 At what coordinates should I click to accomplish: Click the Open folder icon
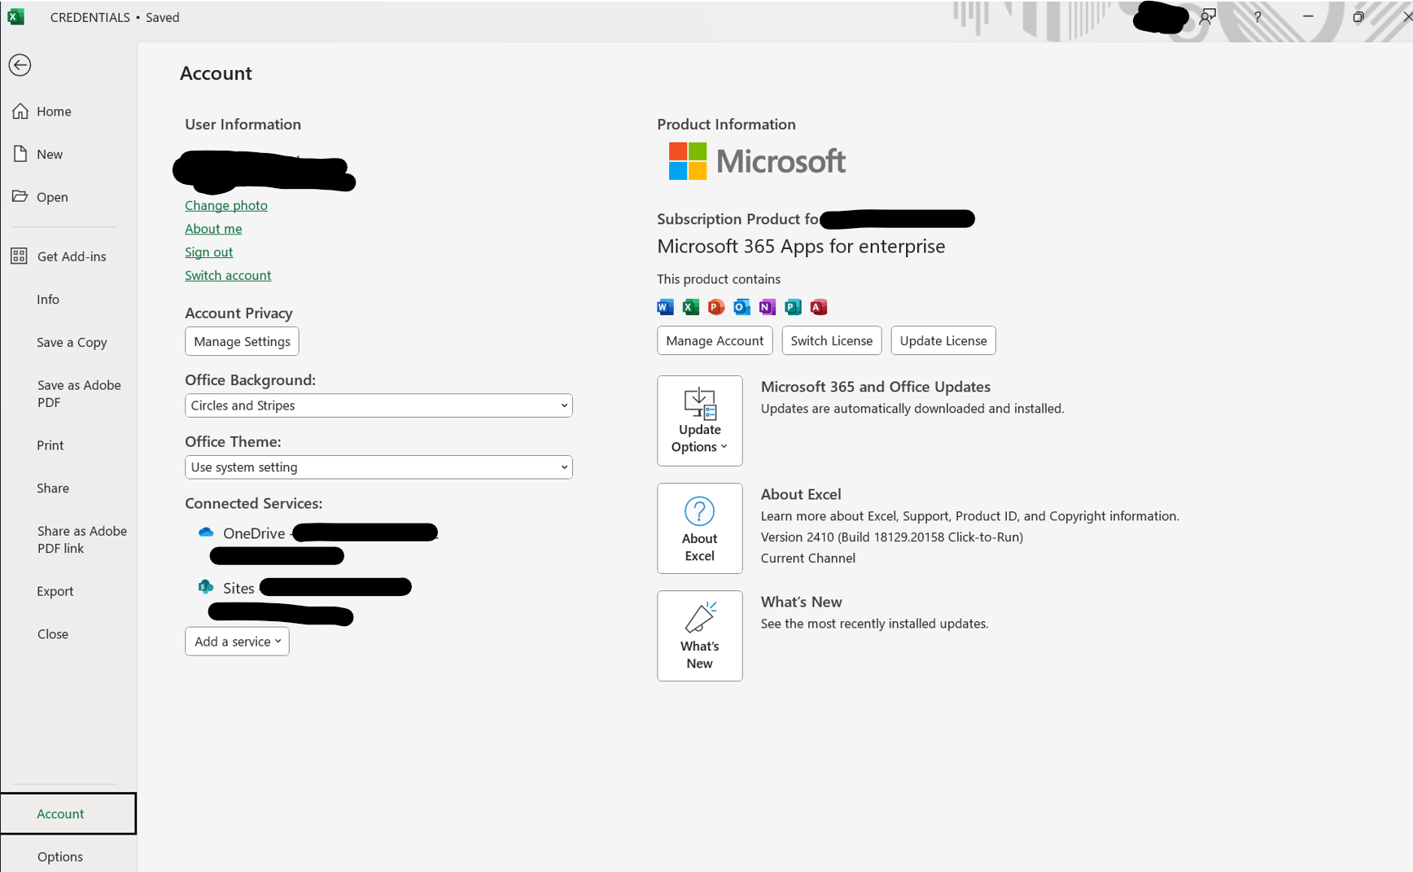20,196
